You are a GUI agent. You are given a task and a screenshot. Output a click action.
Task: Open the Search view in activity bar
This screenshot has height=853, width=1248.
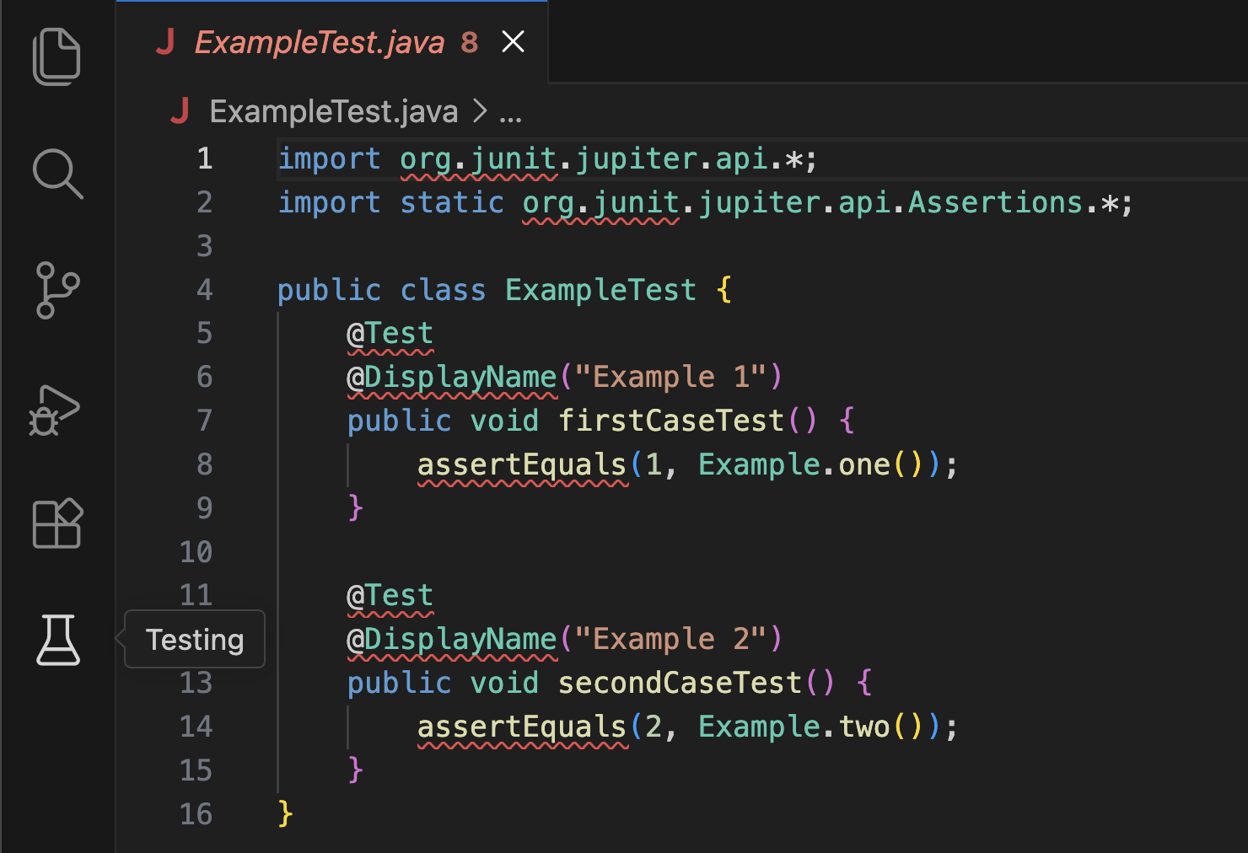[56, 174]
